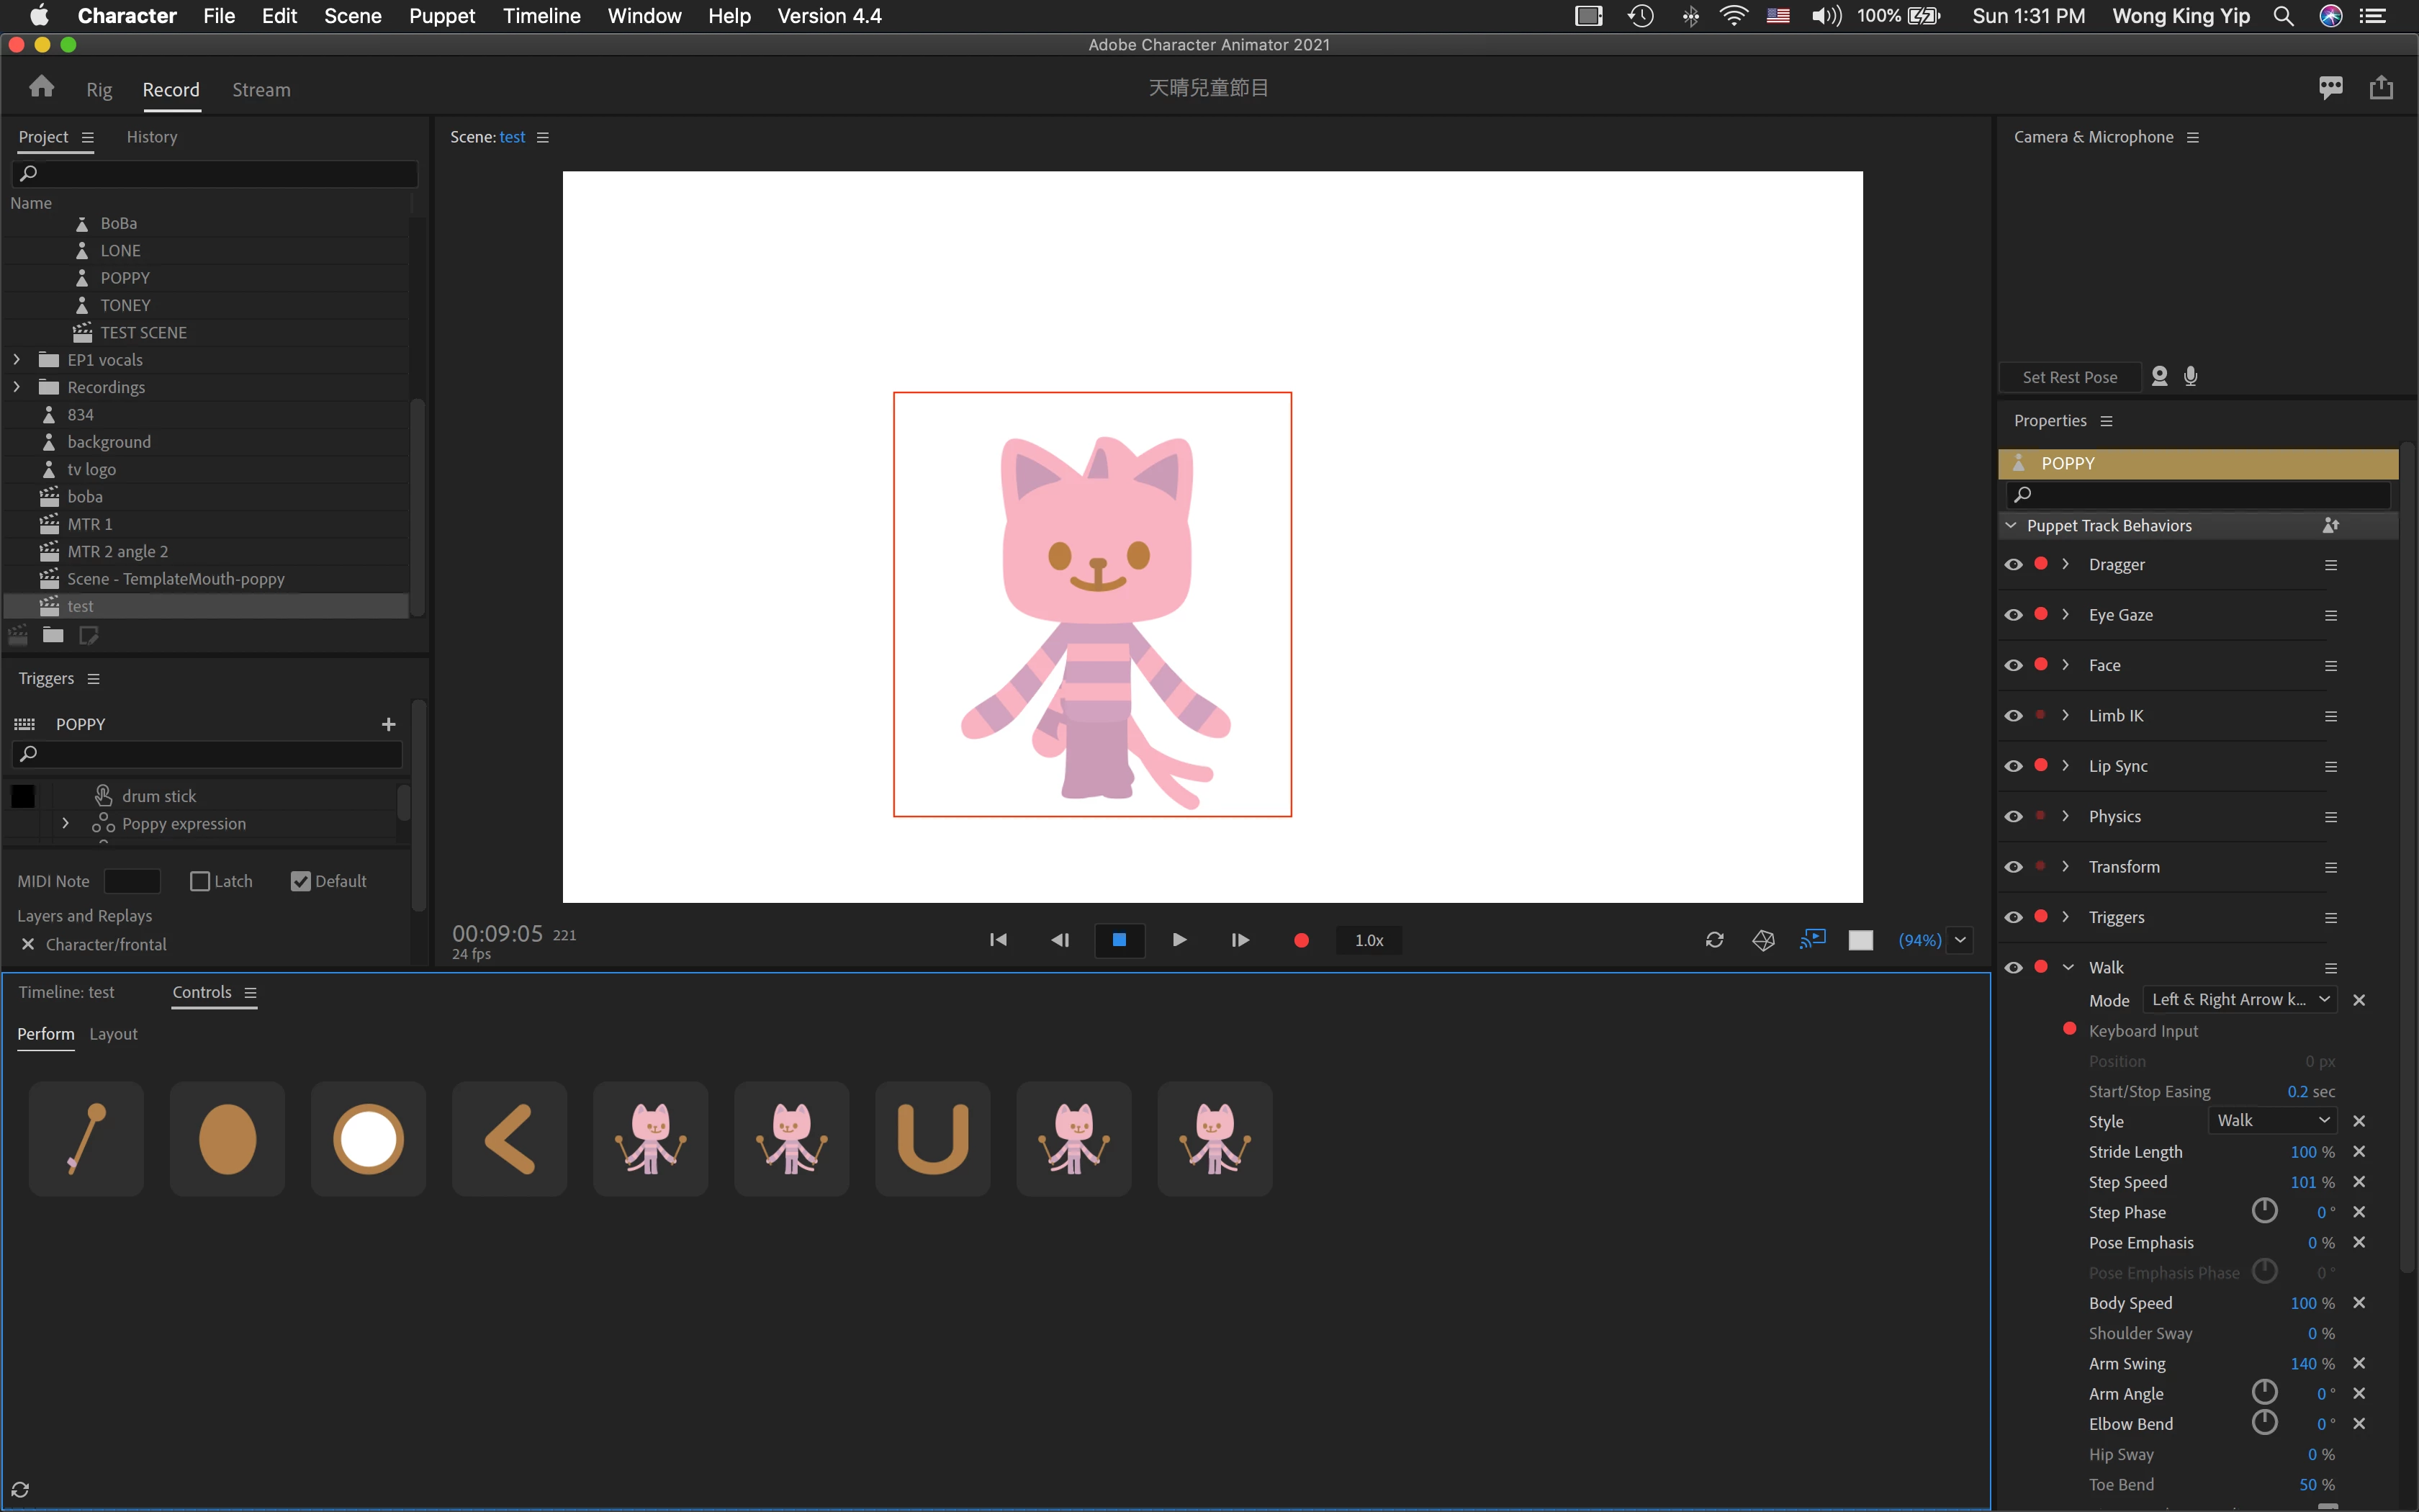The height and width of the screenshot is (1512, 2419).
Task: Click the Home icon in workspace bar
Action: [x=41, y=88]
